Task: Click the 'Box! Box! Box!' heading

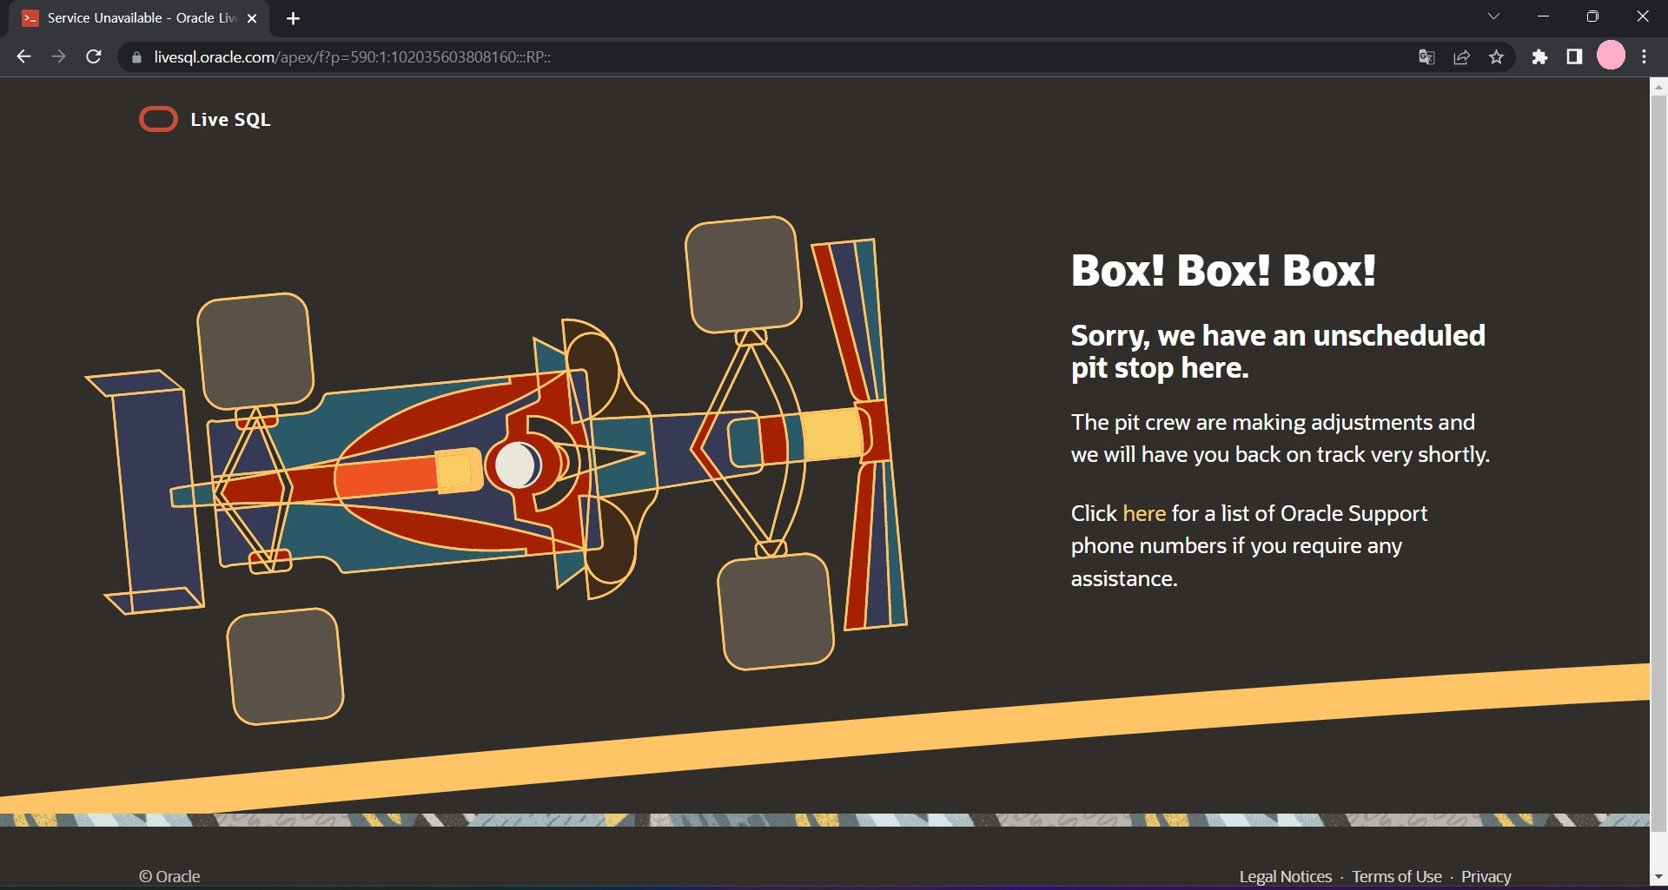Action: [x=1223, y=270]
